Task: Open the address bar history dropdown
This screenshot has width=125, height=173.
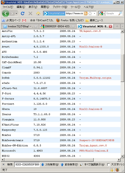Action: coord(94,13)
